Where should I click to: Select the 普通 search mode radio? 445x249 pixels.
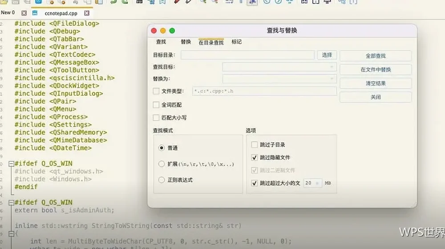click(x=162, y=148)
